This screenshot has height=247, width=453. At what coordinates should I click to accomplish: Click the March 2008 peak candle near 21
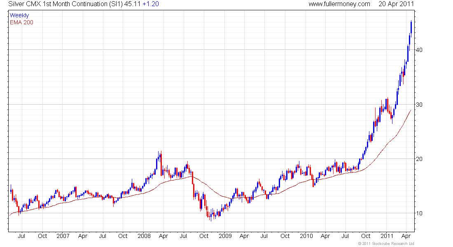[x=161, y=163]
